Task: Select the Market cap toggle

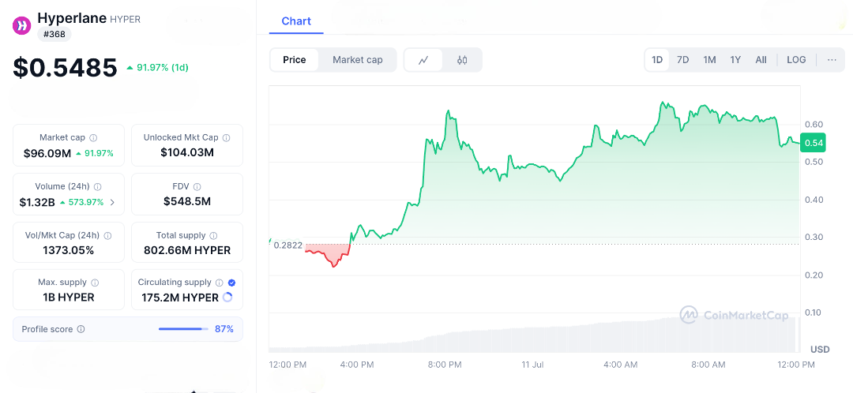Action: 358,60
